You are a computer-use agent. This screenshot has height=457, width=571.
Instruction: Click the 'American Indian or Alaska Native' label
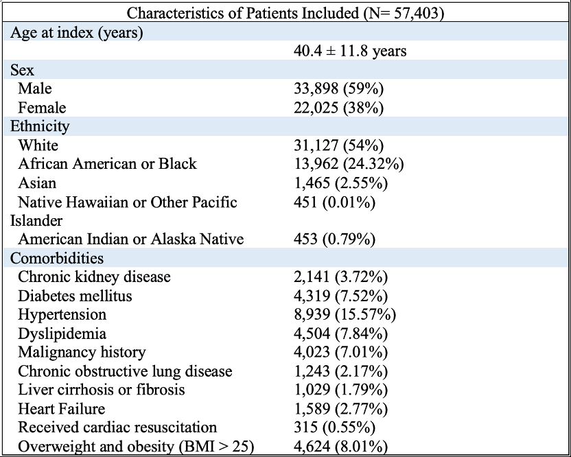(x=131, y=239)
